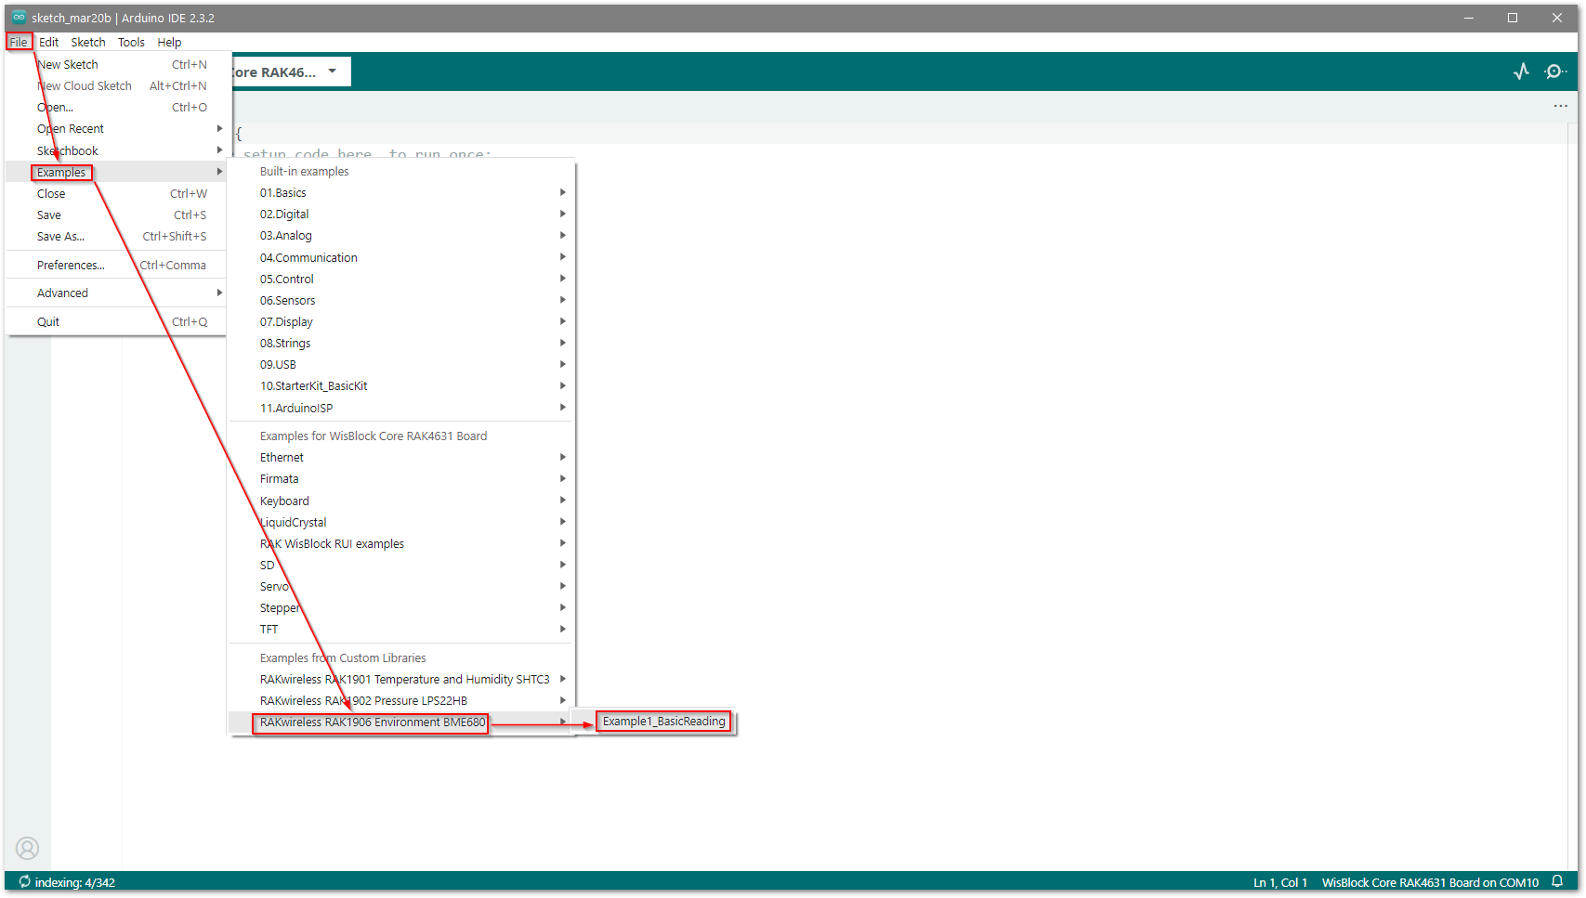Expand the Ethernet examples arrow
Image resolution: width=1586 pixels, height=898 pixels.
[563, 457]
